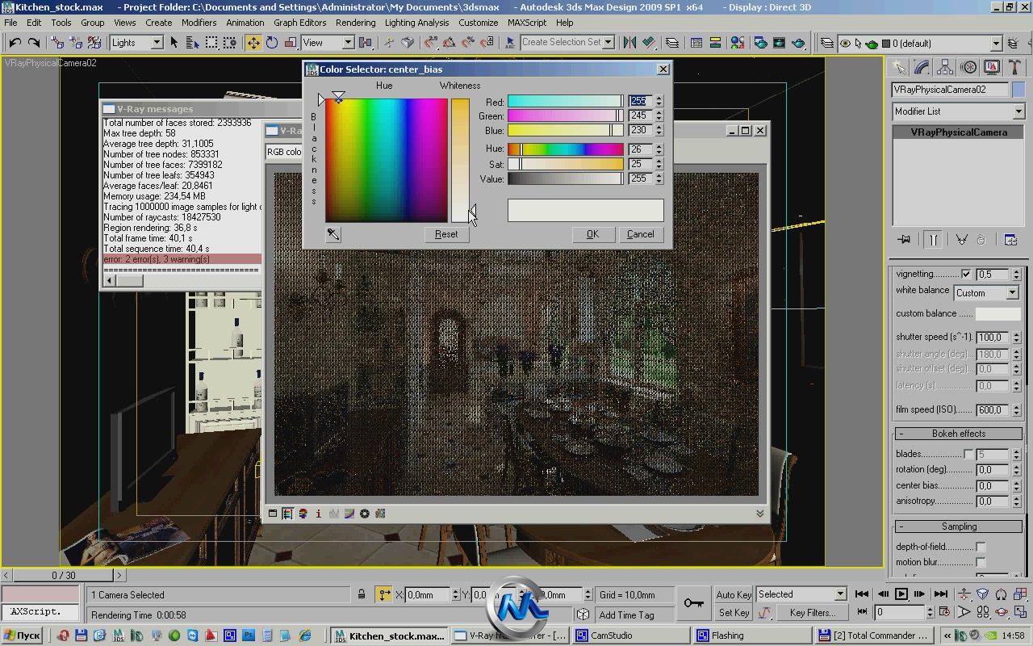Open the Display panel tab icon

click(992, 68)
